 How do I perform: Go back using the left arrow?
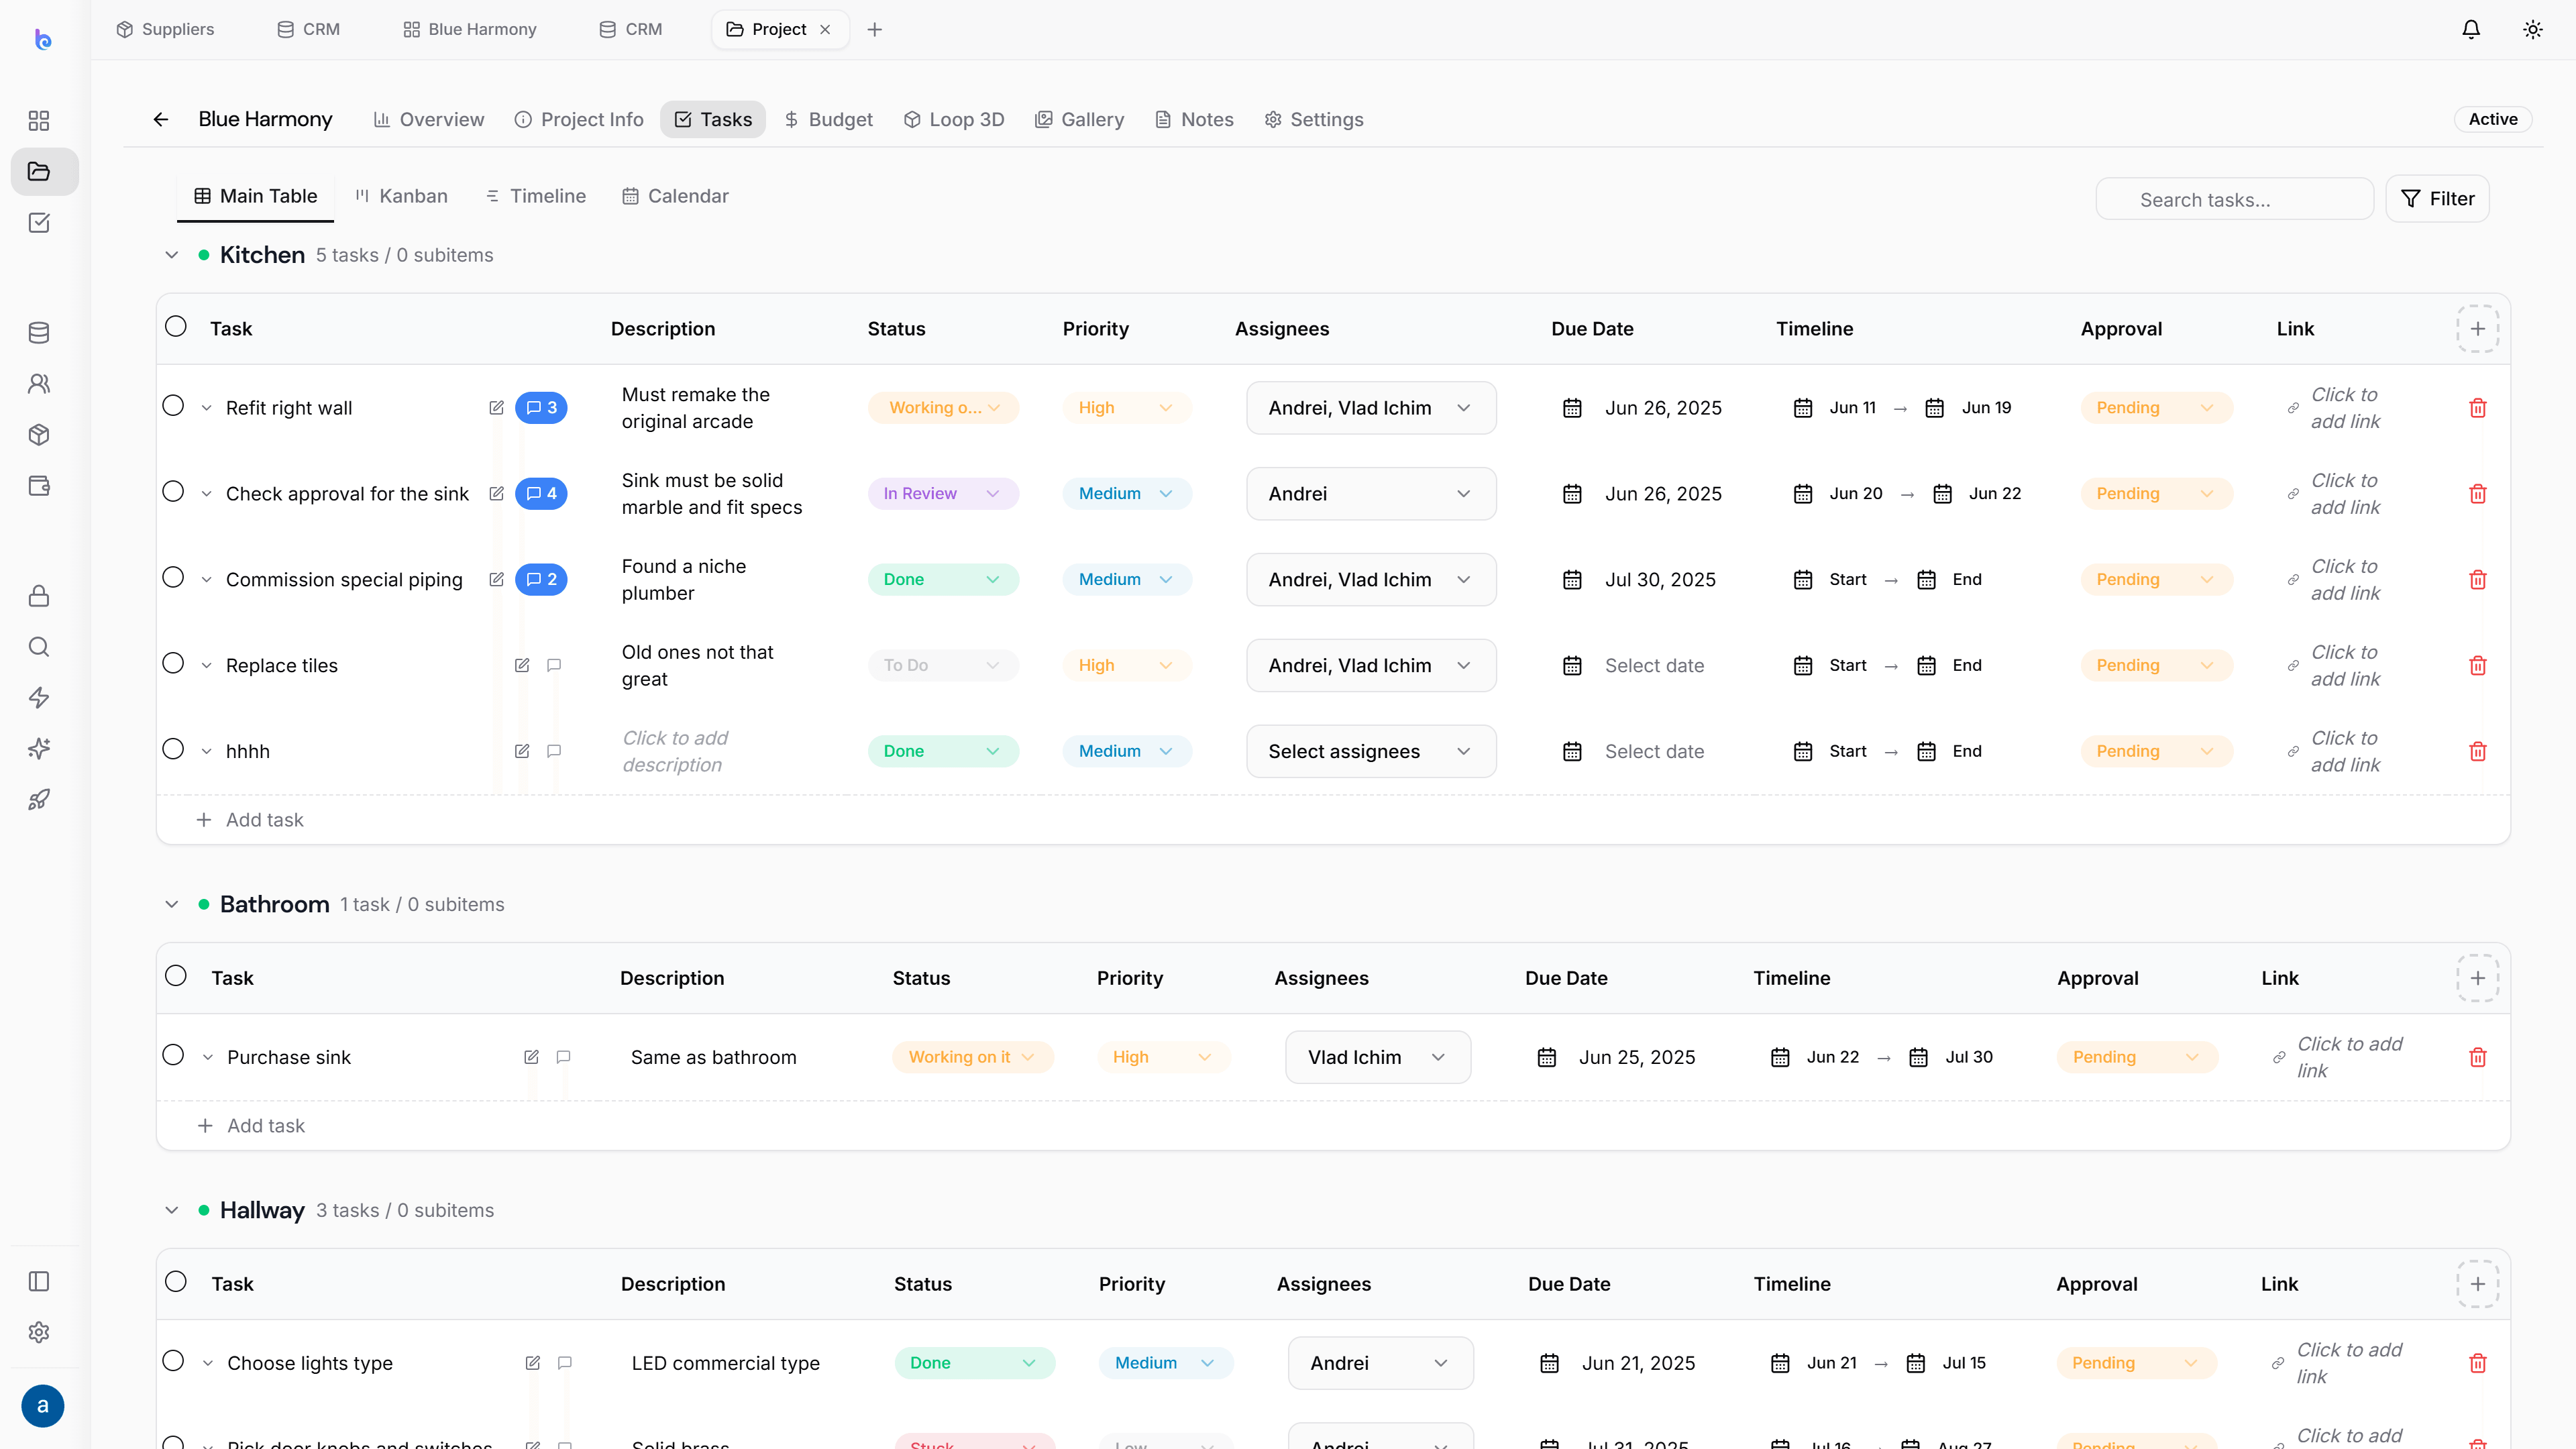pos(160,120)
